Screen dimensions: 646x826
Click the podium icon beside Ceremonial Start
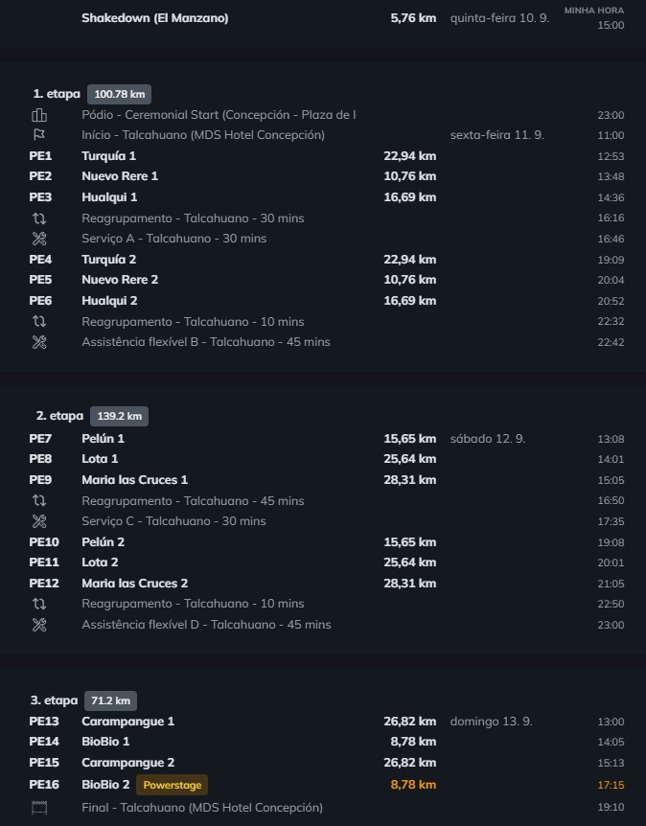[39, 115]
